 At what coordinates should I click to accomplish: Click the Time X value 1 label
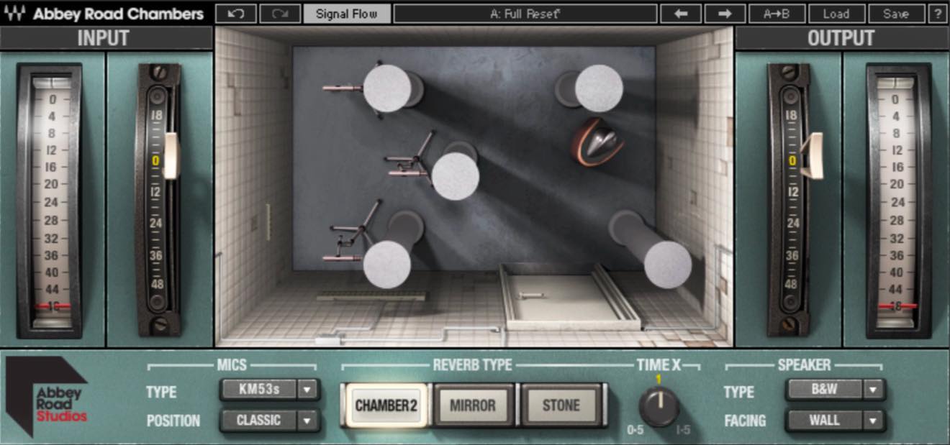(x=658, y=380)
